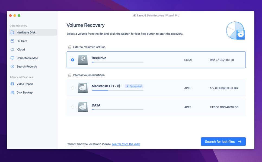Image resolution: width=262 pixels, height=162 pixels.
Task: Minimize the window with yellow button
Action: click(x=15, y=15)
